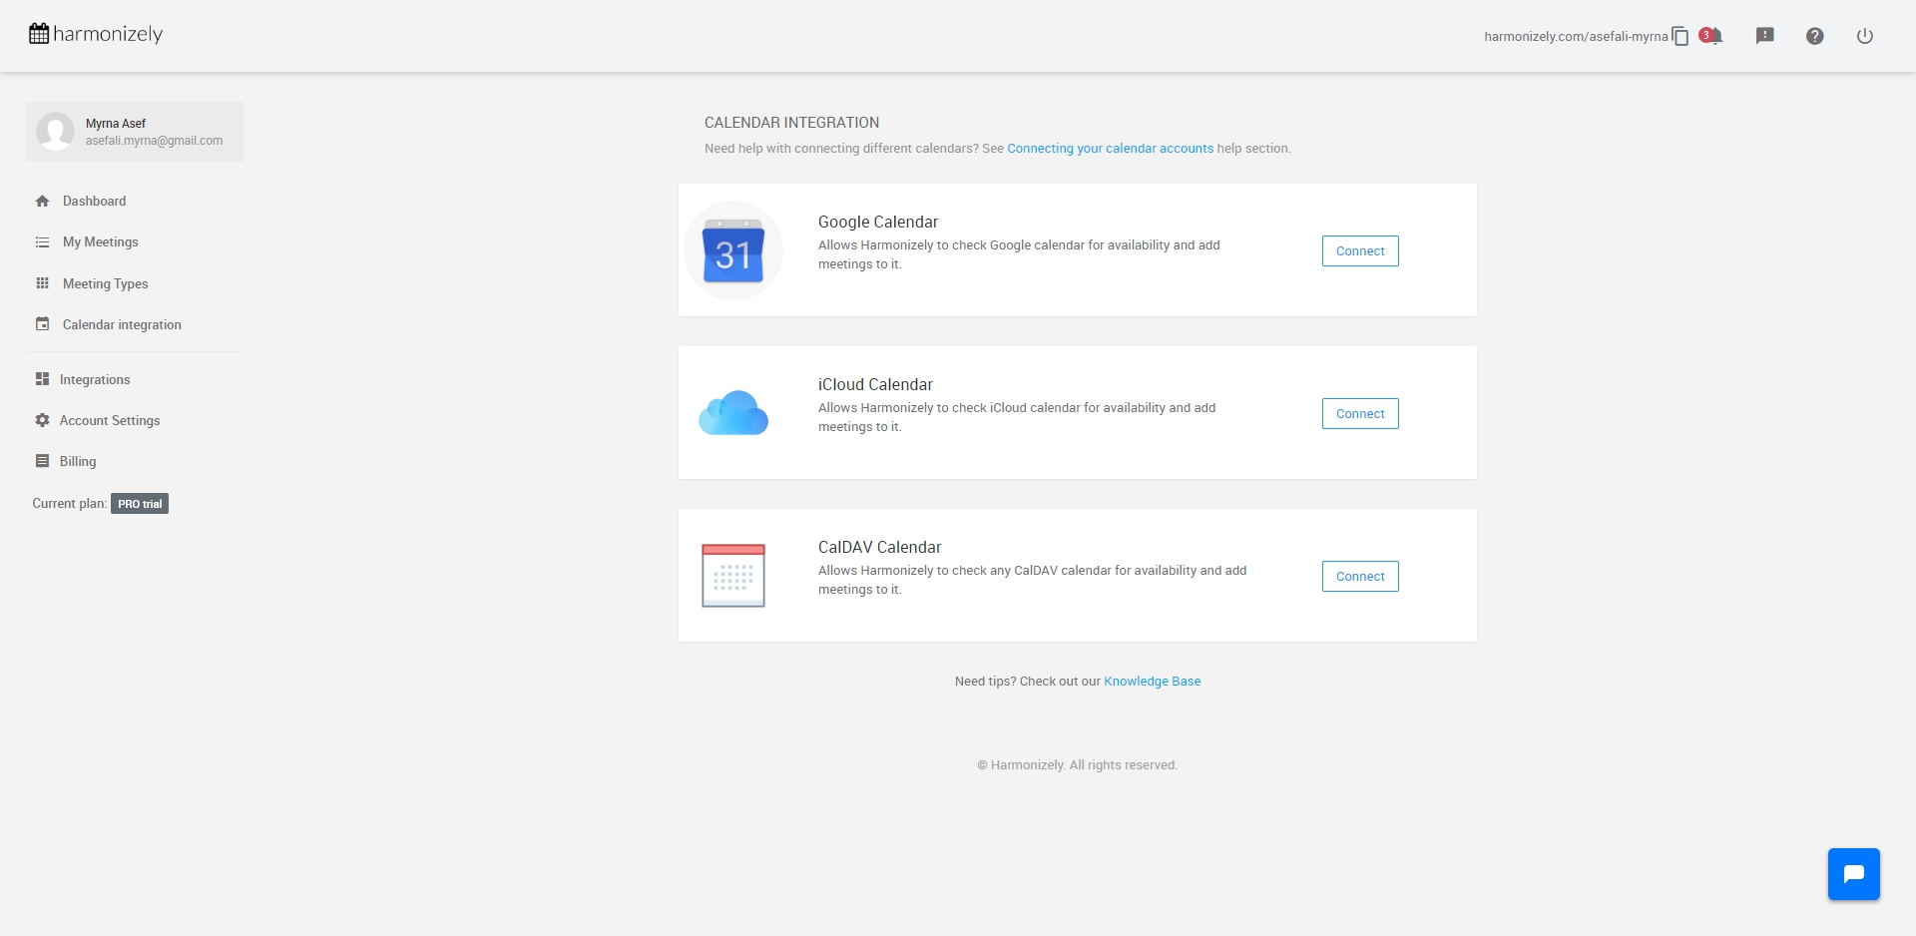Select Meeting Types in the sidebar
Viewport: 1916px width, 936px height.
(105, 283)
